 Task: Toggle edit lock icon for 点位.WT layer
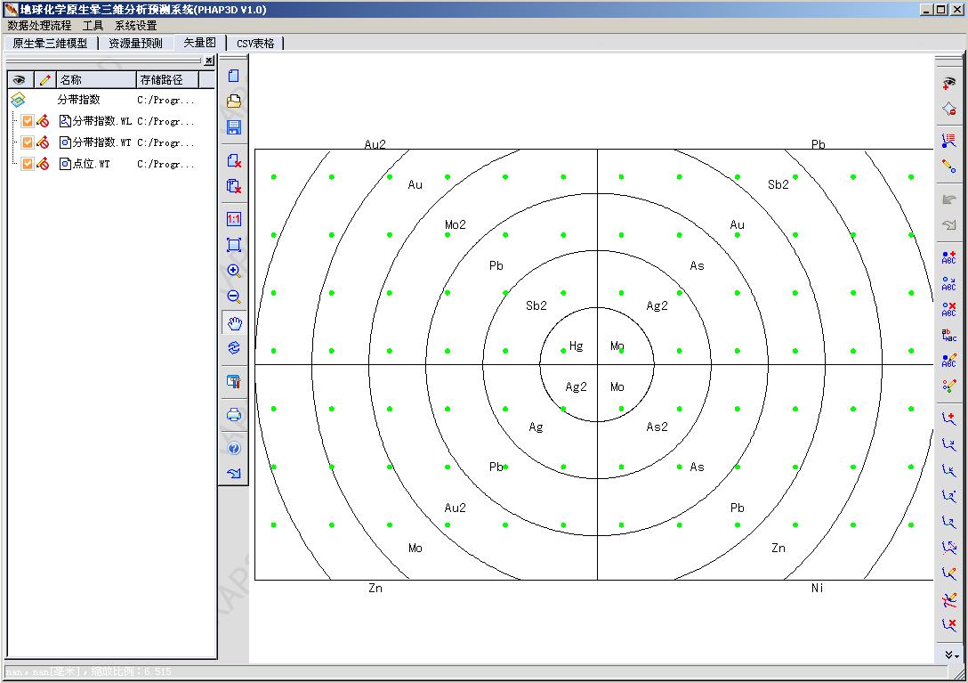[x=43, y=164]
